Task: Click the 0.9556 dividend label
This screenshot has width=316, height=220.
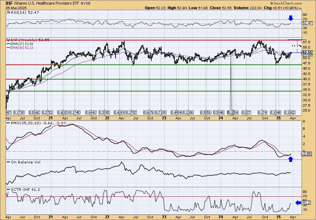Action: tap(206, 112)
